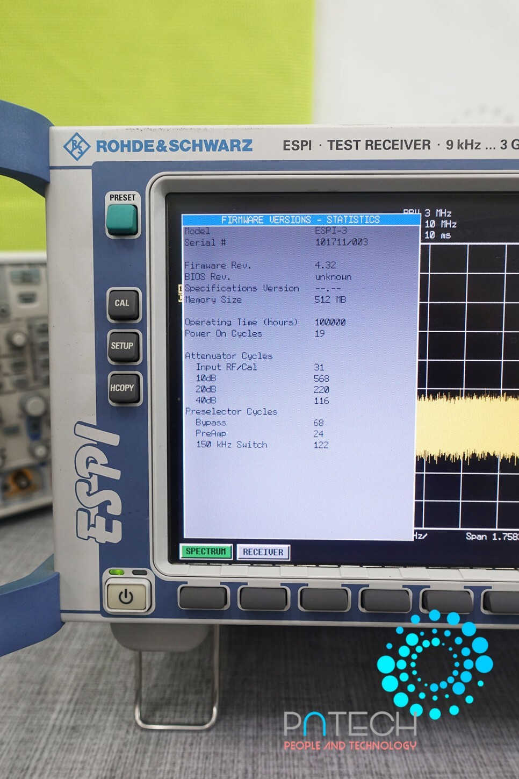519x779 pixels.
Task: Click the green power indicator LED
Action: pos(117,572)
